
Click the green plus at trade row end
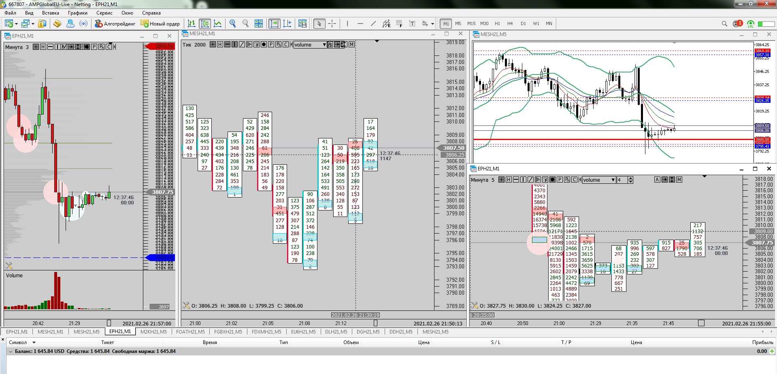tap(772, 351)
